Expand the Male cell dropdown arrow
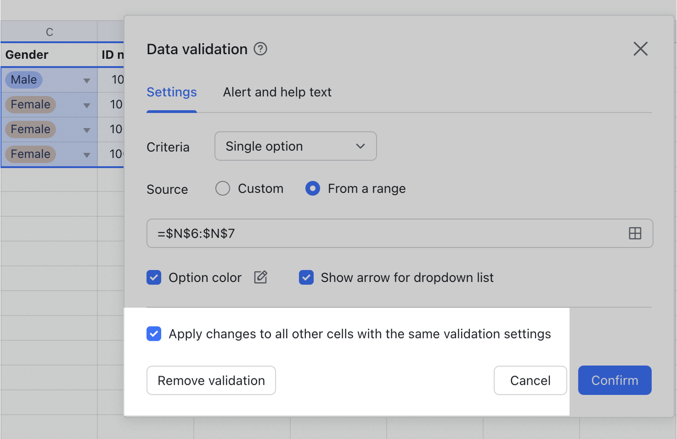The height and width of the screenshot is (439, 677). coord(87,80)
